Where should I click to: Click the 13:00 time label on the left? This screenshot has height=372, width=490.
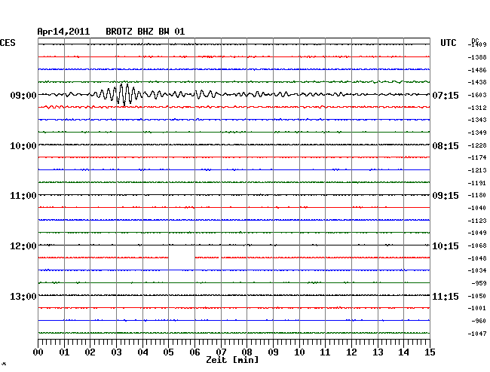click(23, 296)
